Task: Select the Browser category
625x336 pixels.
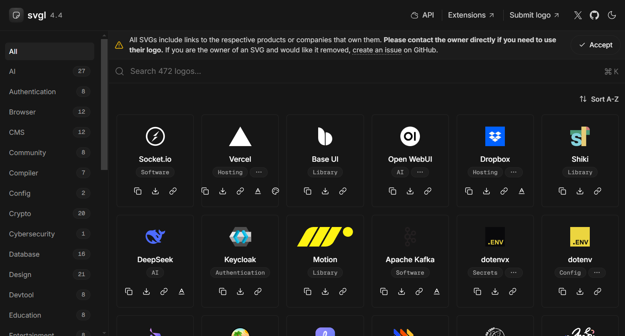Action: pyautogui.click(x=50, y=112)
